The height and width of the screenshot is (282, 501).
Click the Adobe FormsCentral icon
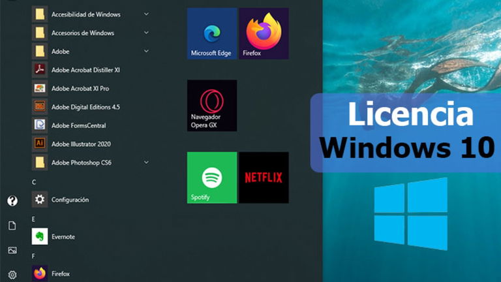point(40,125)
